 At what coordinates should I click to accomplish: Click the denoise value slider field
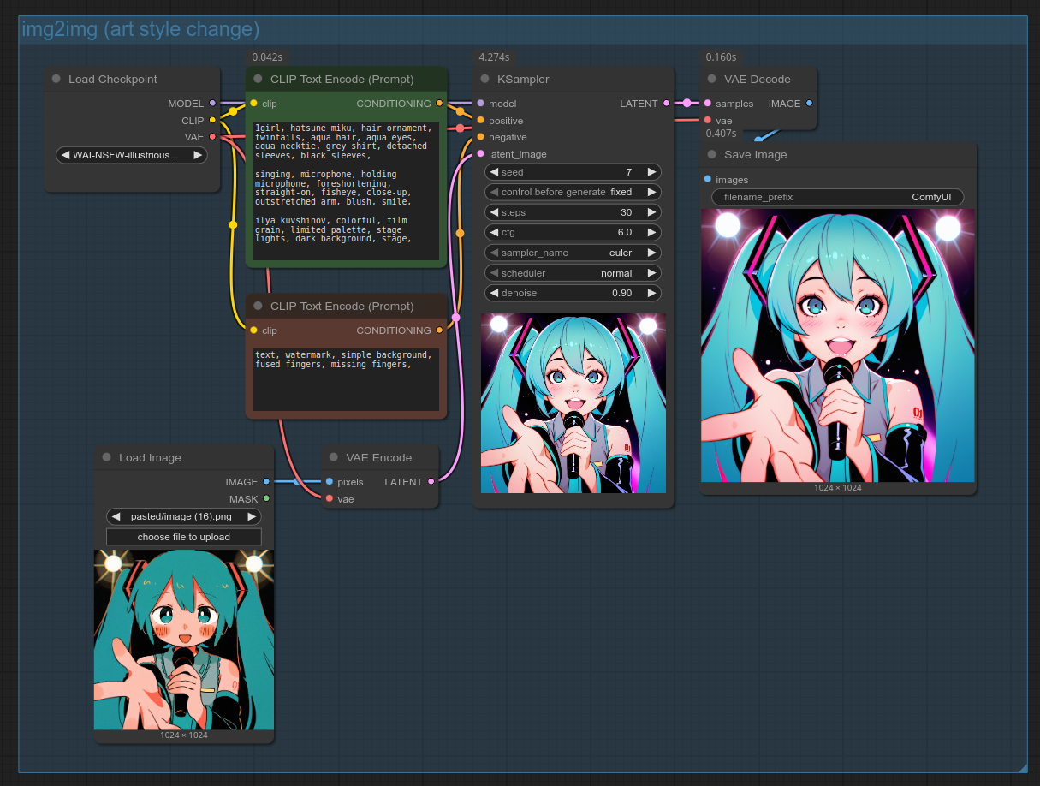click(573, 293)
